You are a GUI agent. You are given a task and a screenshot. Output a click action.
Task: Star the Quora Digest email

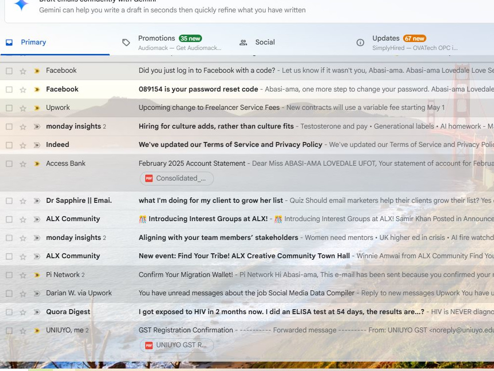click(23, 312)
